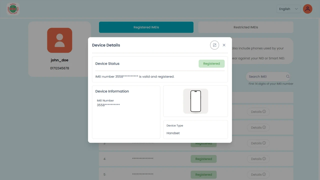
Task: Click the masked IMEI in row 5
Action: (143, 174)
